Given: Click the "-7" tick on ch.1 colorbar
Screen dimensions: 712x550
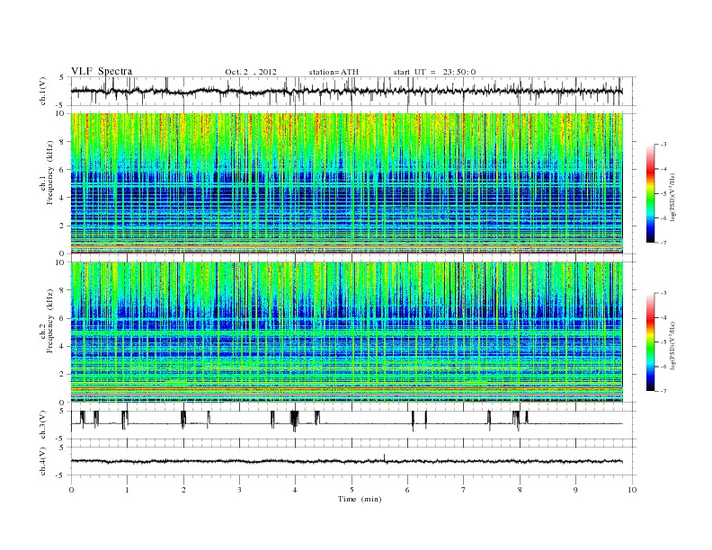Looking at the screenshot, I should coord(663,243).
